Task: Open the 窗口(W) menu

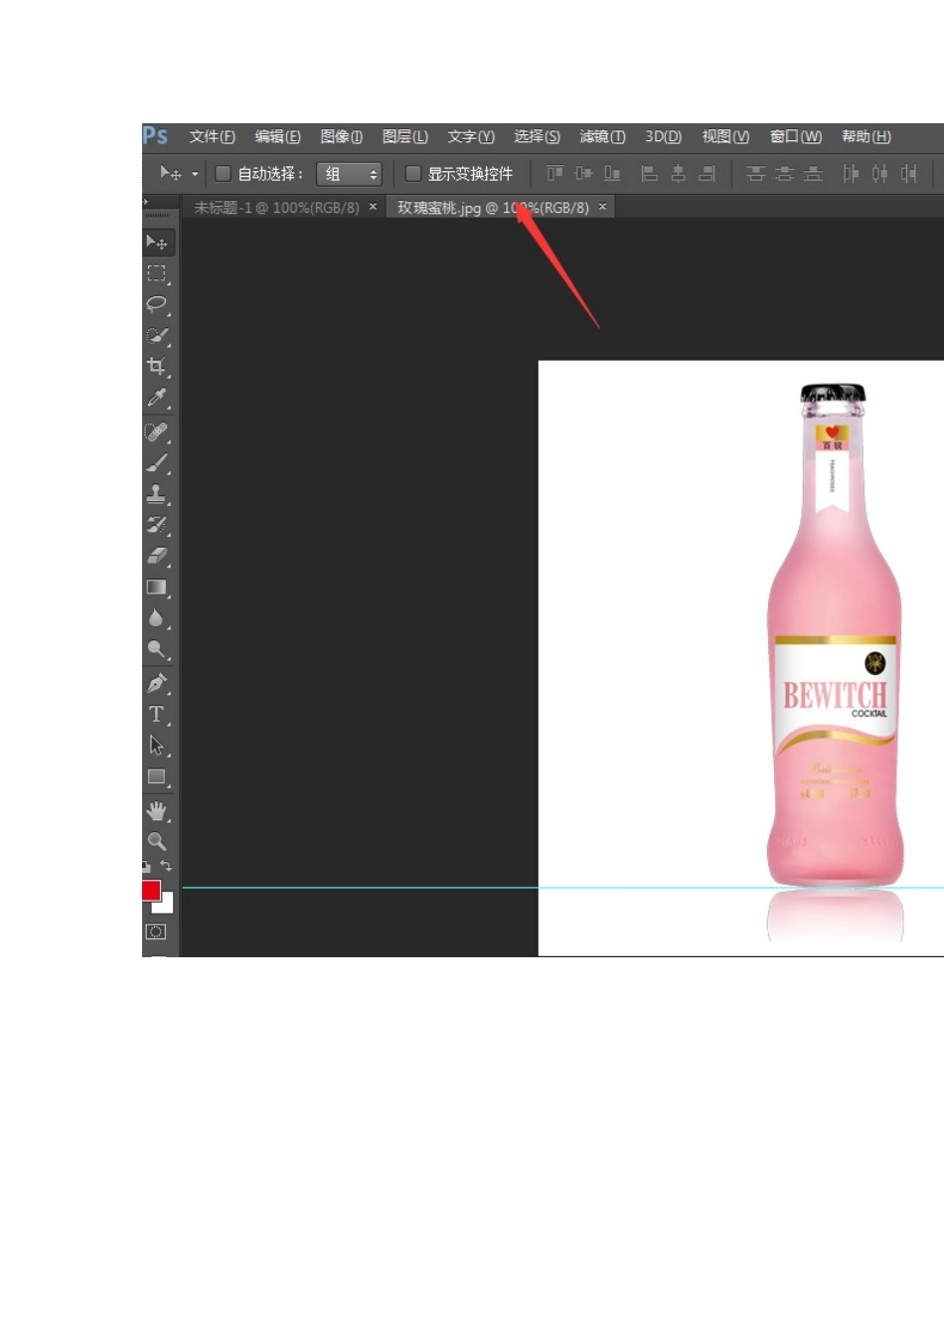Action: pos(796,136)
